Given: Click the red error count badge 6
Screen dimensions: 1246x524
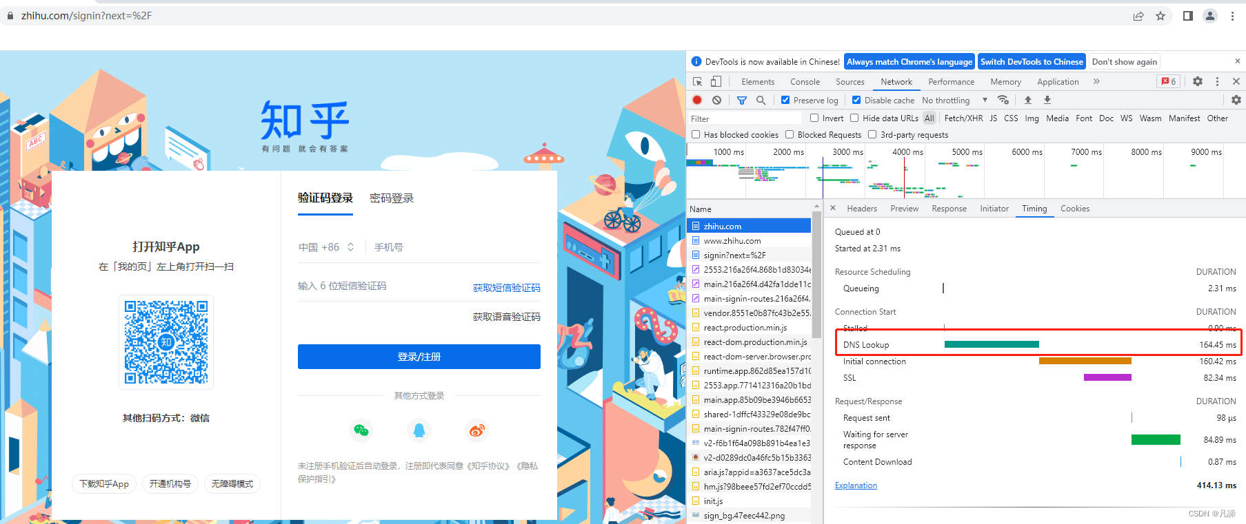Looking at the screenshot, I should tap(1168, 81).
